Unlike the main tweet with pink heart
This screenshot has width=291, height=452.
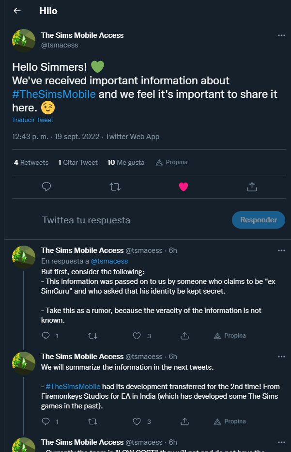coord(184,187)
